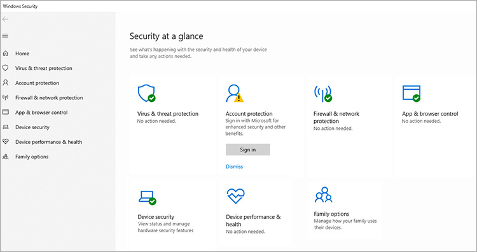Screen dimensions: 477x252
Task: Select Family options in sidebar
Action: click(x=32, y=157)
